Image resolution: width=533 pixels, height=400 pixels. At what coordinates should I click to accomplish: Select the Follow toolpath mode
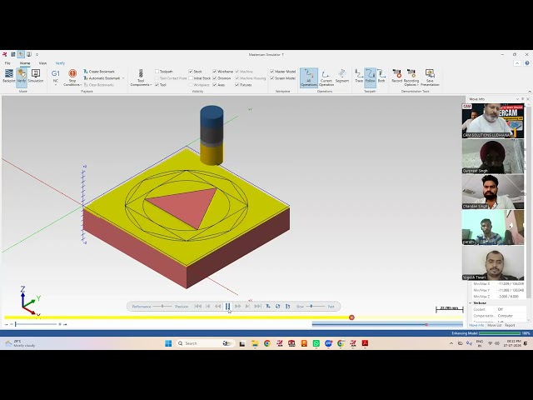370,76
